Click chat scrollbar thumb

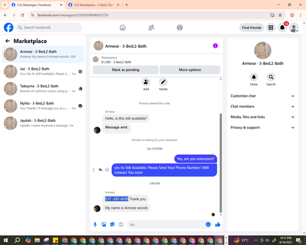tap(220, 163)
